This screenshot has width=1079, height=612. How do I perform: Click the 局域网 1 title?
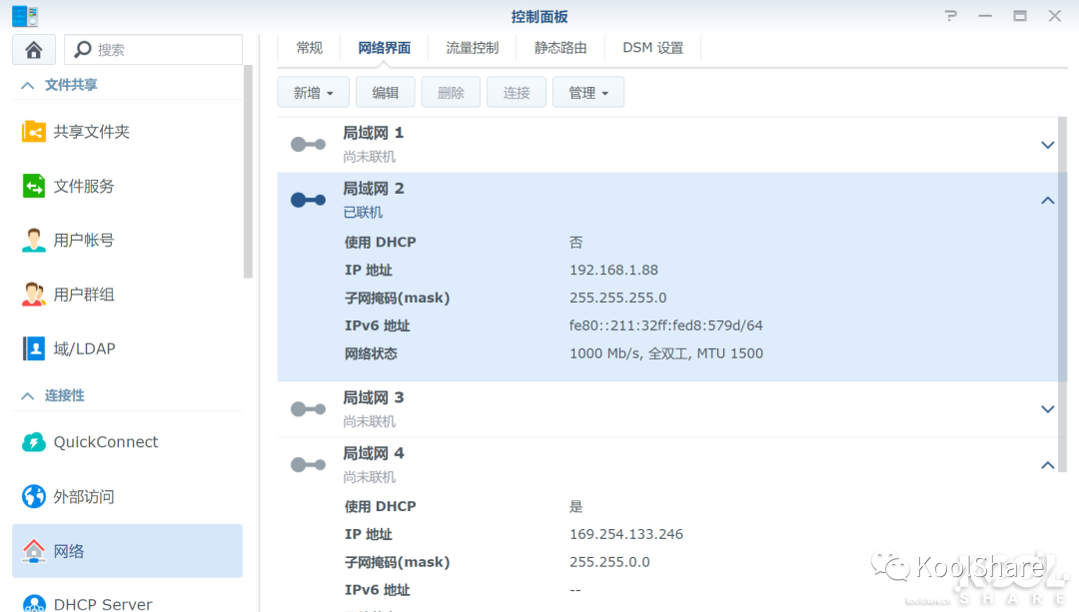374,133
